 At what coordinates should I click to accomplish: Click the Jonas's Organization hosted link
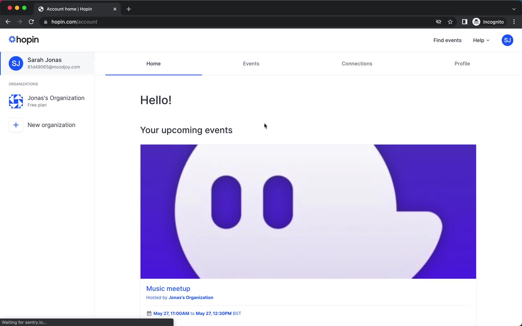coord(191,297)
